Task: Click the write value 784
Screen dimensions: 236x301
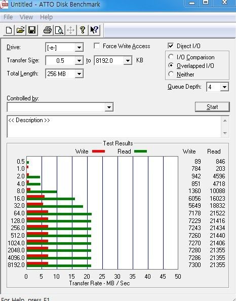Action: coord(196,169)
